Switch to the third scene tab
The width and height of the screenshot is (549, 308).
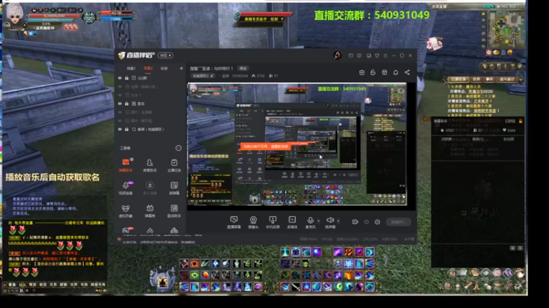(x=164, y=68)
